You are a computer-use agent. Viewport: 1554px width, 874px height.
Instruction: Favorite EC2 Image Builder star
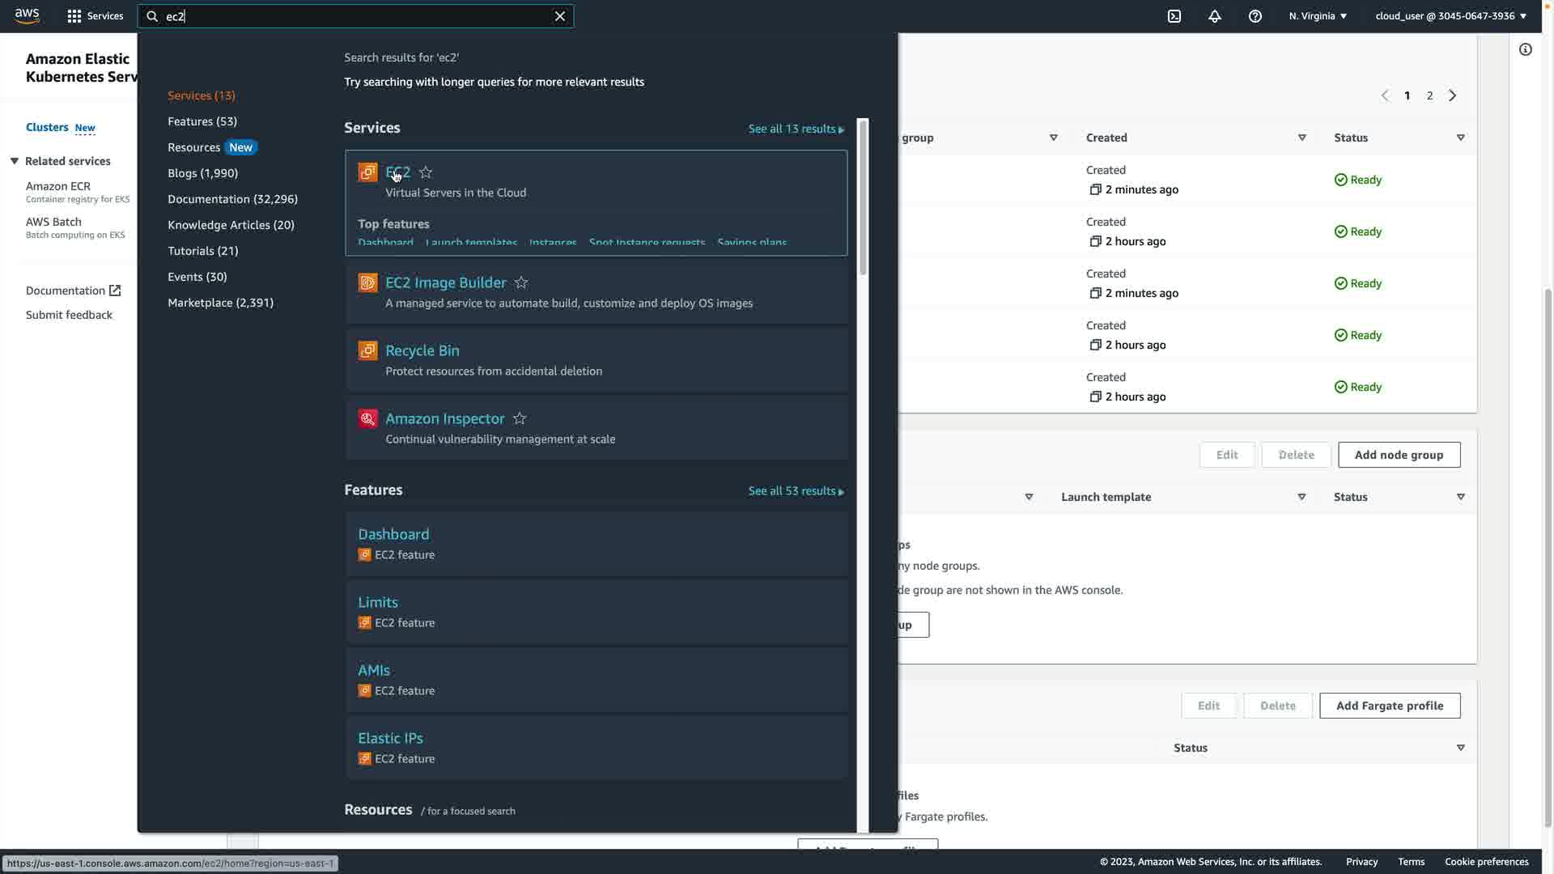[x=521, y=282]
